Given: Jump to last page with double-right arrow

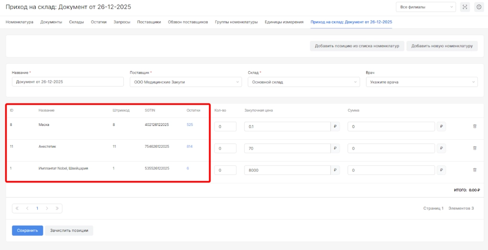Looking at the screenshot, I should click(57, 208).
